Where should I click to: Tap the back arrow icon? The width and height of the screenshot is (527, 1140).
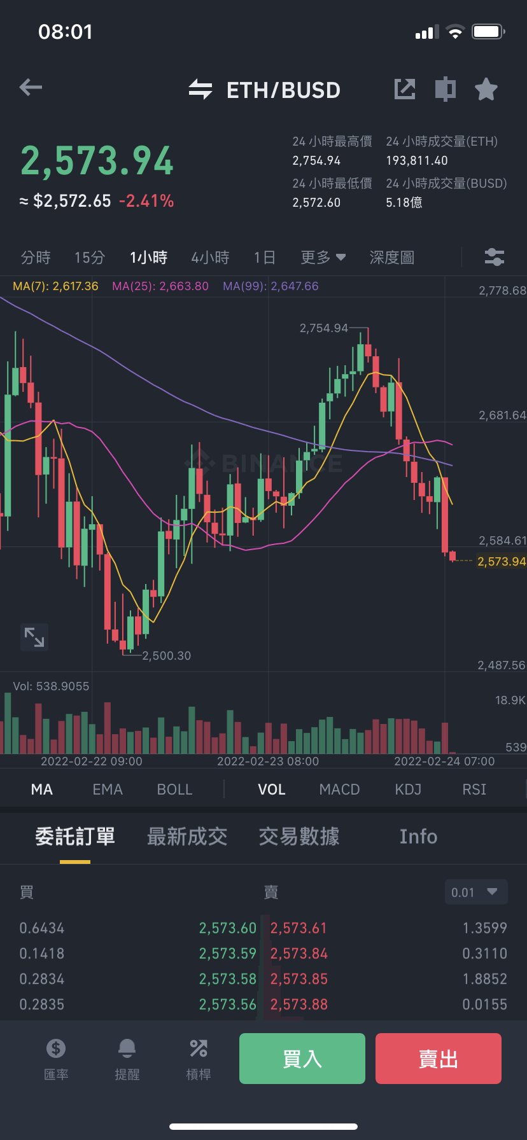[31, 87]
